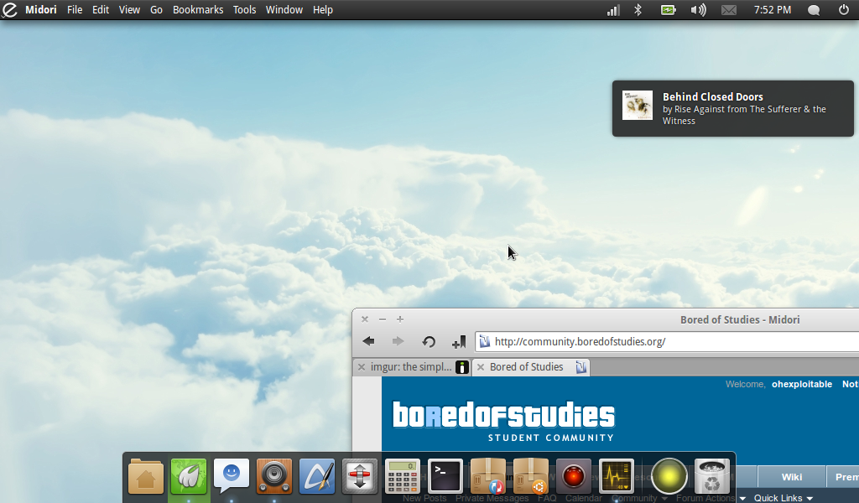Click the yellow glowing orb dock icon
Screen dimensions: 859x503
point(669,475)
